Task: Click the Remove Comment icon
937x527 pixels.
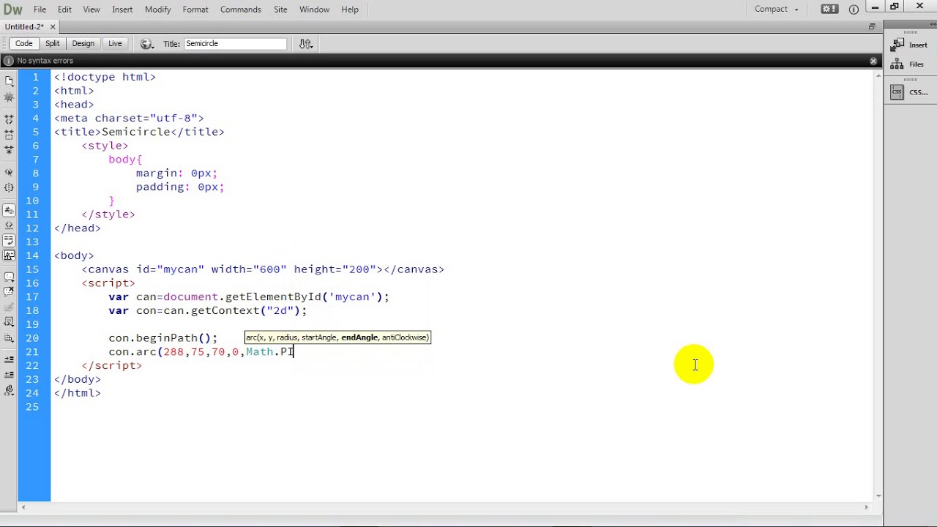Action: pyautogui.click(x=9, y=292)
